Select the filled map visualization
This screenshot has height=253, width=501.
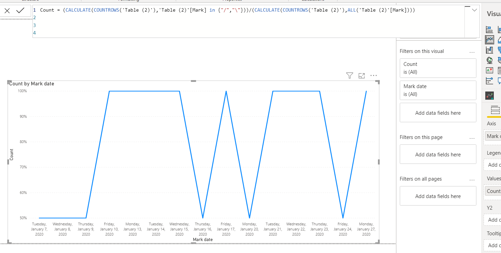(499, 60)
